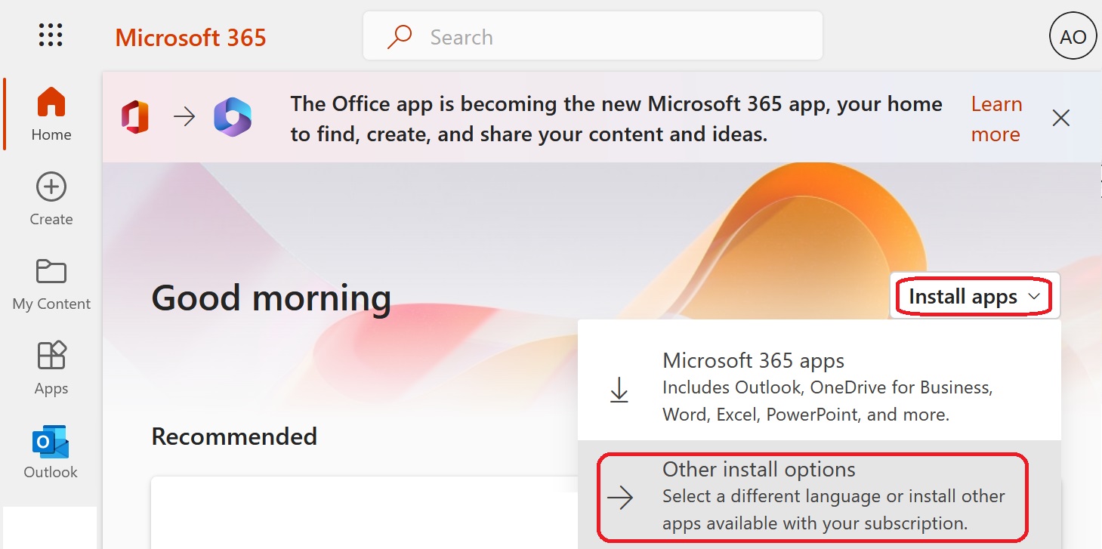The image size is (1102, 549).
Task: Launch Outlook from the sidebar
Action: (x=51, y=452)
